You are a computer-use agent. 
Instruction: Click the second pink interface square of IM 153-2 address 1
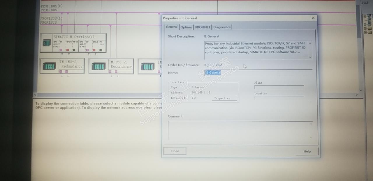point(67,72)
